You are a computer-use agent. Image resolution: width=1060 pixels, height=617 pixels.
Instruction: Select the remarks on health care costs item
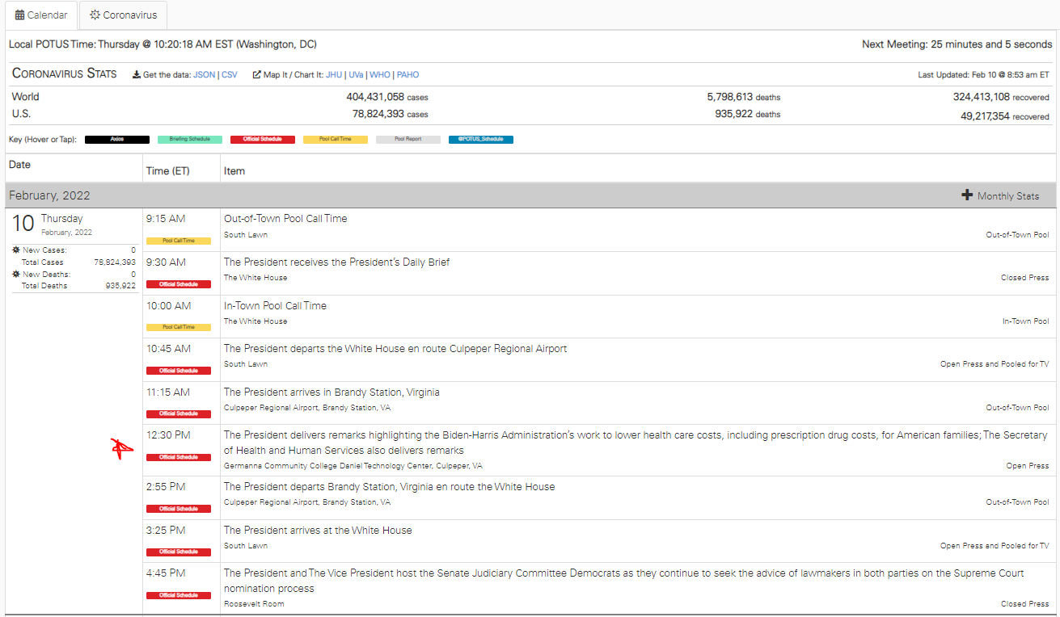pyautogui.click(x=636, y=443)
